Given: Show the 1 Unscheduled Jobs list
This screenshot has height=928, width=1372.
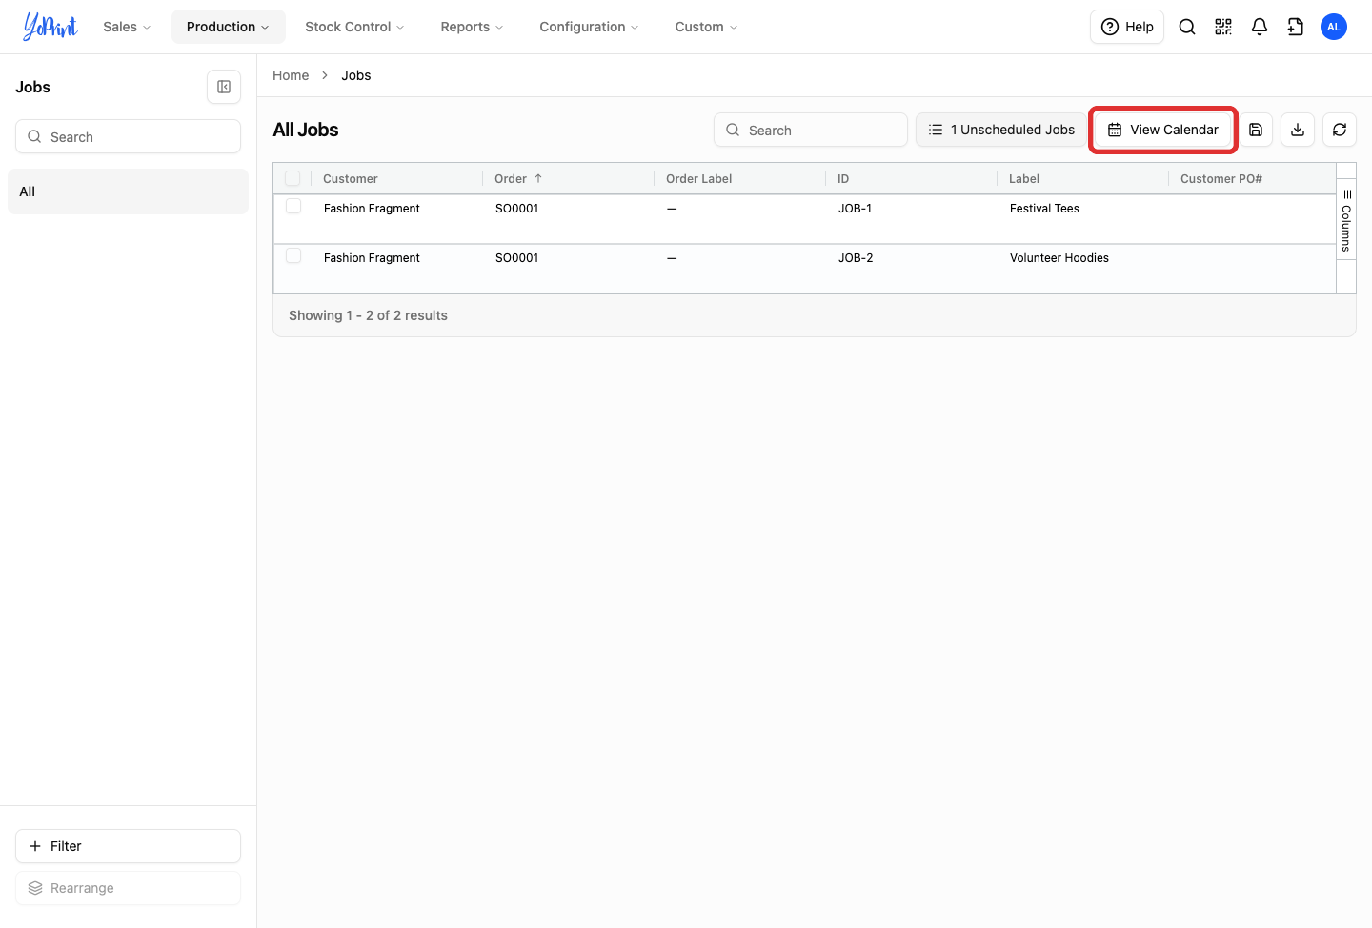Looking at the screenshot, I should 1001,130.
